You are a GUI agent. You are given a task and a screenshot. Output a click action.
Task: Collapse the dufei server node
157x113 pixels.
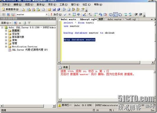tap(2, 28)
